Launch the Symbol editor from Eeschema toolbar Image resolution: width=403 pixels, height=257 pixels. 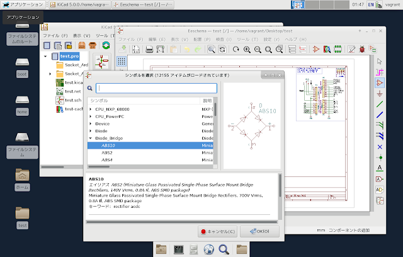316,49
